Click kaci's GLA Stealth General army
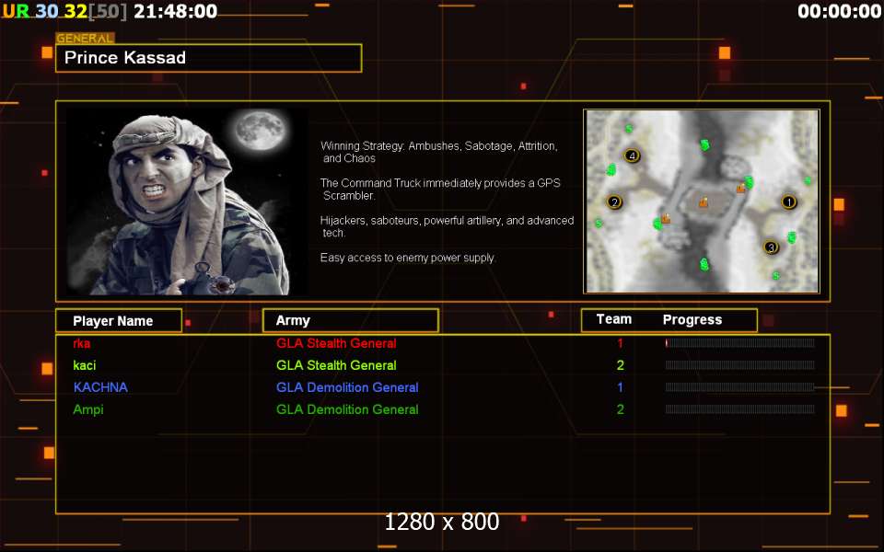Viewport: 884px width, 552px height. tap(336, 365)
